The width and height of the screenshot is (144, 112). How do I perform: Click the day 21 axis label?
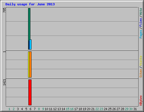93,109
